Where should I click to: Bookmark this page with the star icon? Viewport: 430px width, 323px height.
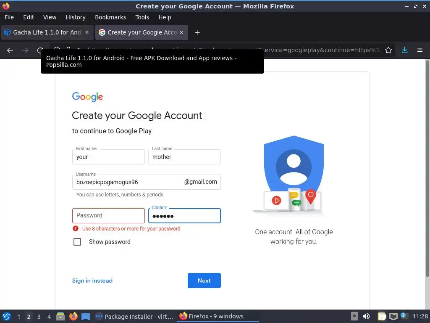coord(388,50)
